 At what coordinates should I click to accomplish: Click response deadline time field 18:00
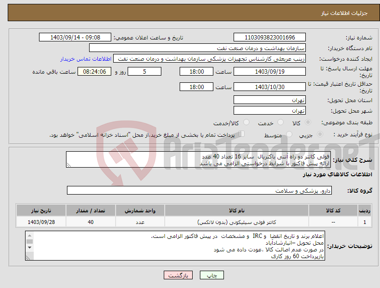click(x=197, y=71)
